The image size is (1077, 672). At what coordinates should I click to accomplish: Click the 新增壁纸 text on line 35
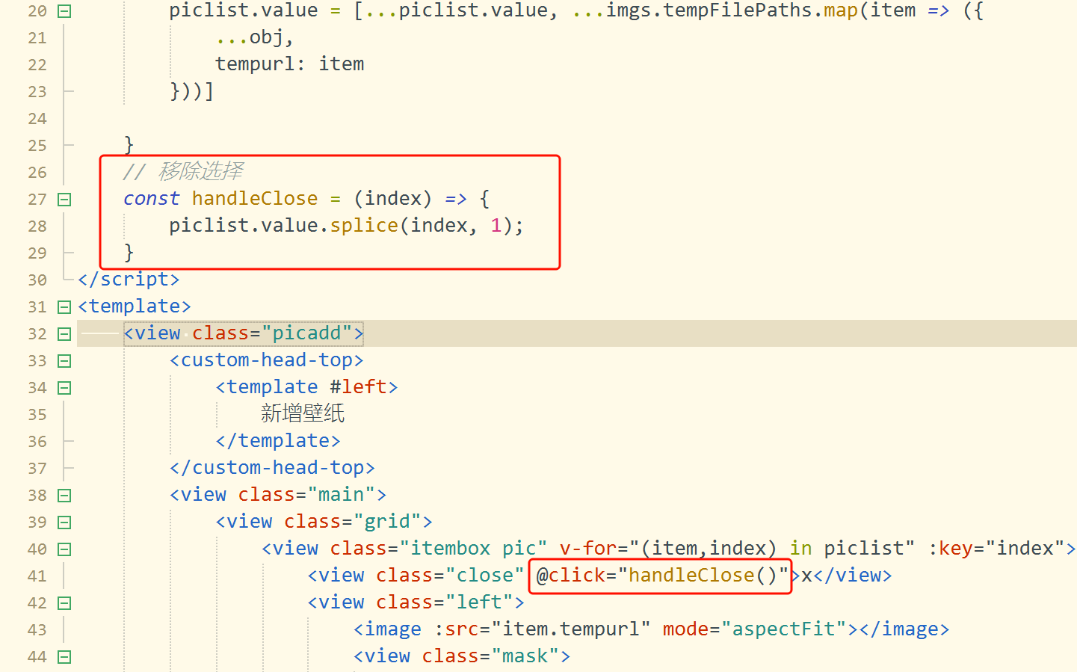pyautogui.click(x=303, y=413)
